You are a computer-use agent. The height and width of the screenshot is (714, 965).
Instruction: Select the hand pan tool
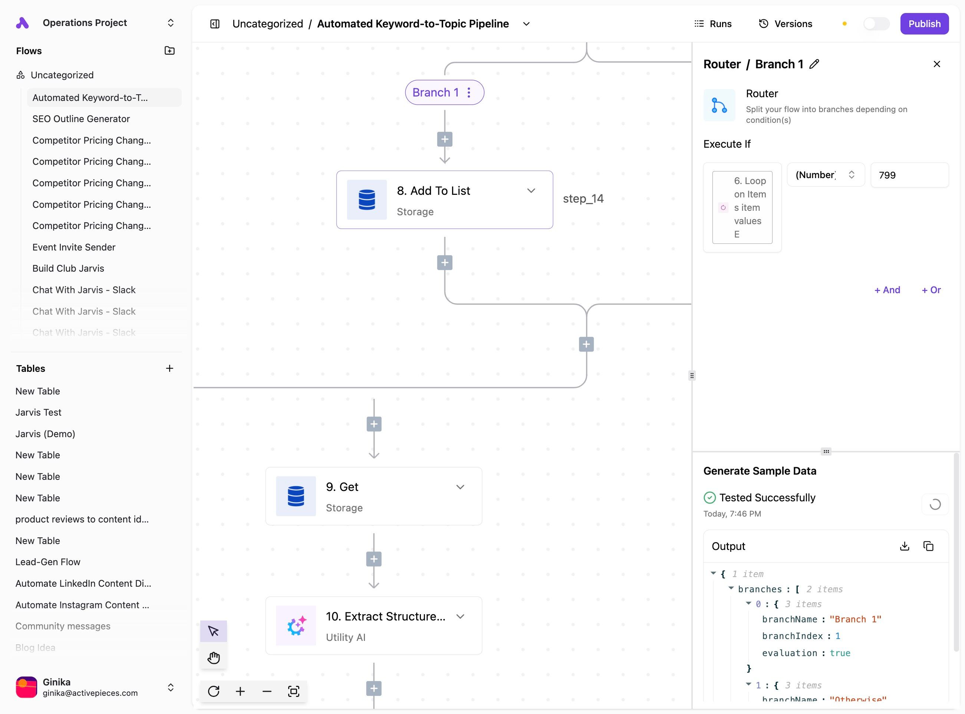213,658
